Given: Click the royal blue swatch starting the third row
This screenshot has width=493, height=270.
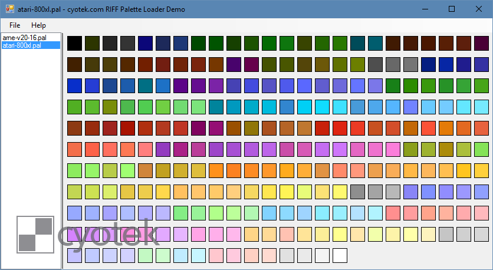Looking at the screenshot, I should (x=74, y=85).
